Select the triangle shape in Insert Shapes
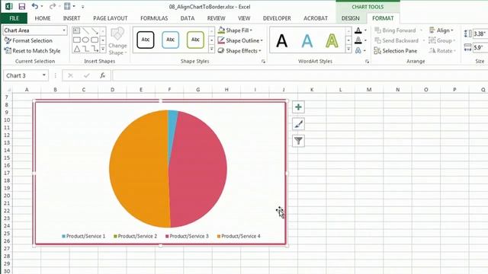 coord(77,49)
